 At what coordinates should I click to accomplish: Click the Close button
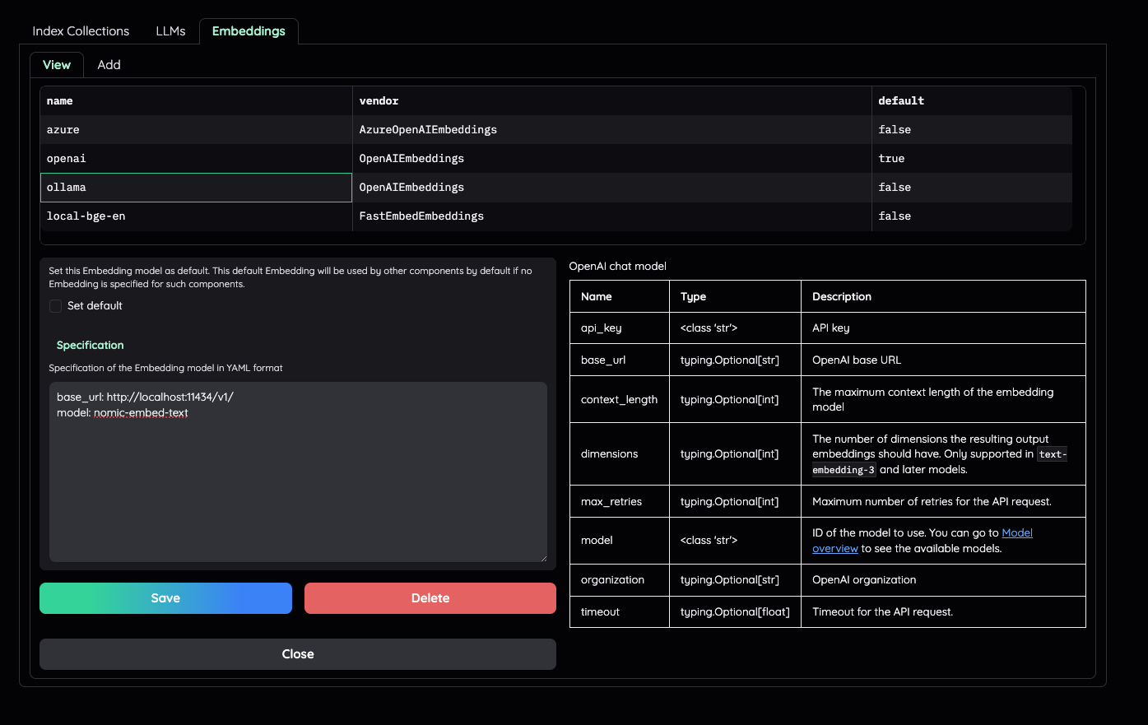(297, 654)
